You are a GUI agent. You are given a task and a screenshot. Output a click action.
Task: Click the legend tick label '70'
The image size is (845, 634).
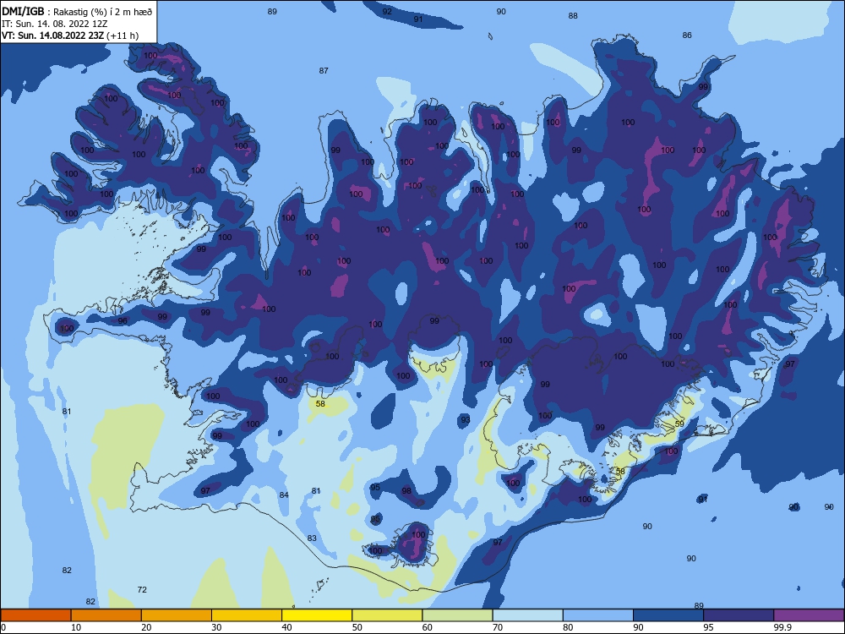pyautogui.click(x=498, y=627)
